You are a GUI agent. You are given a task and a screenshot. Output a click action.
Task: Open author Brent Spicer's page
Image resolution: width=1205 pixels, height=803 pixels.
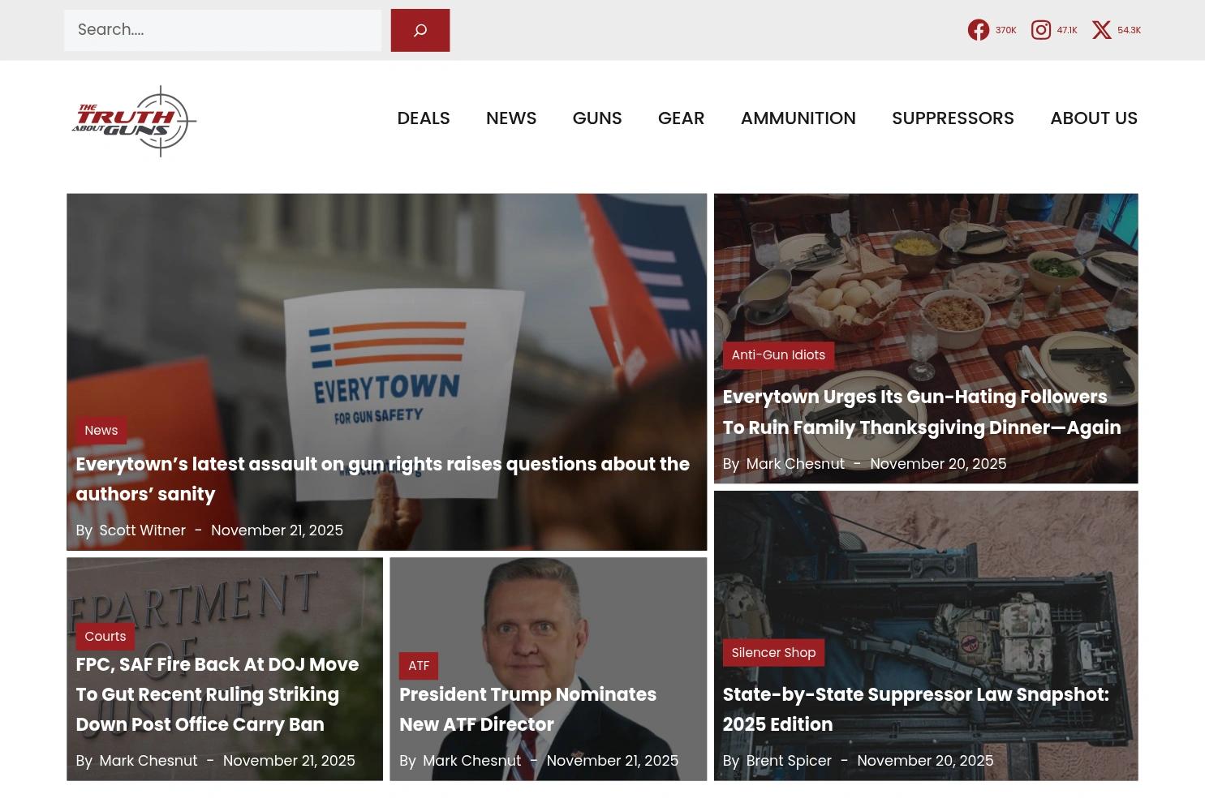[789, 761]
